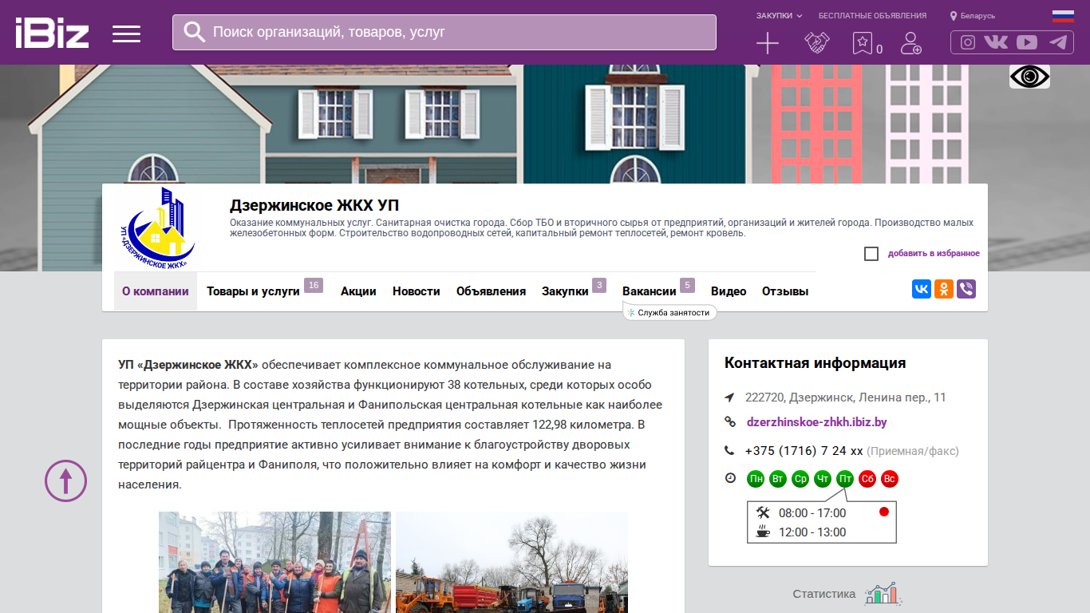Open the photo of workers with shovels

274,562
